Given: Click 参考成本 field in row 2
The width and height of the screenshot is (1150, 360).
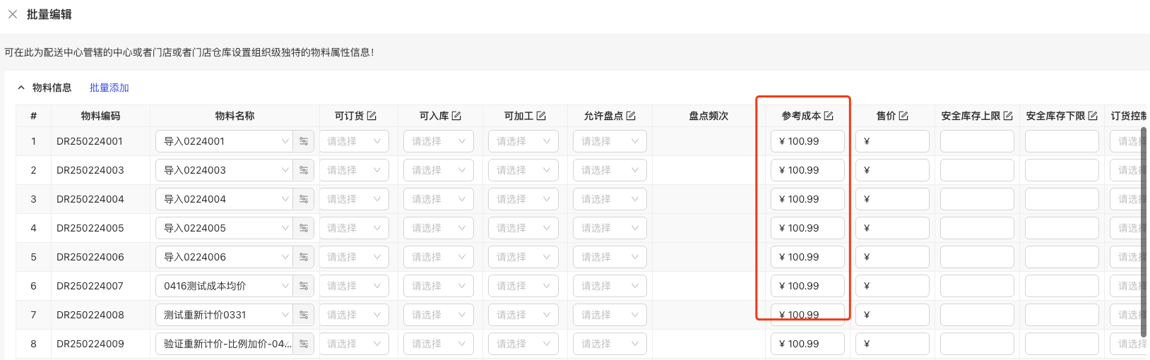Looking at the screenshot, I should 807,170.
